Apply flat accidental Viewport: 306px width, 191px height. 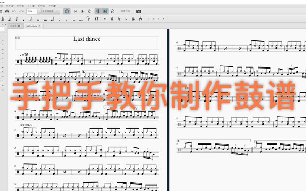[x=126, y=19]
